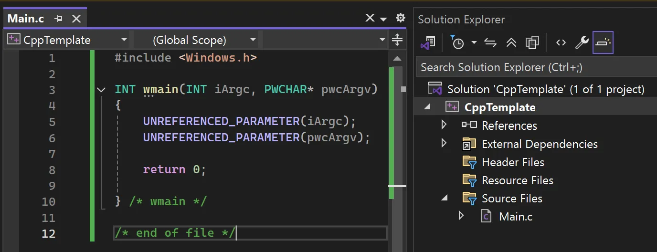This screenshot has width=657, height=252.
Task: Click the References icon
Action: pos(469,125)
